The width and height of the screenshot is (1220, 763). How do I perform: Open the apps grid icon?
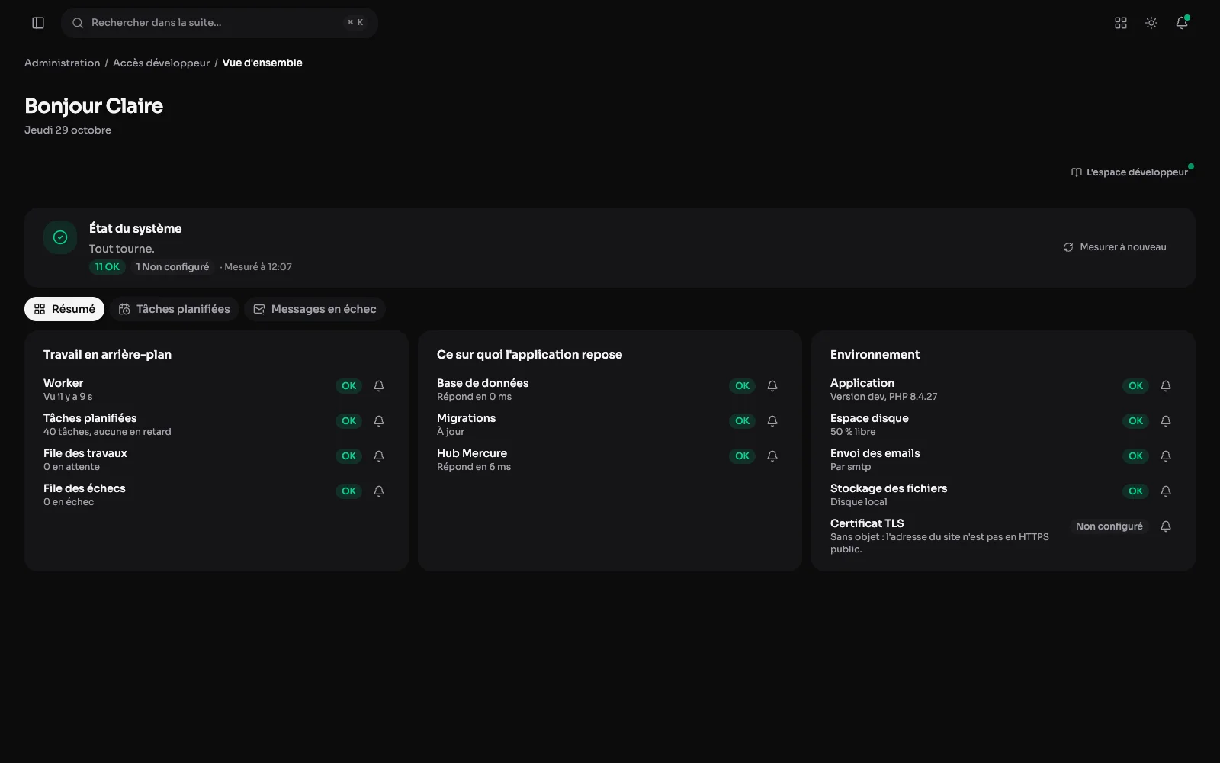point(1121,23)
